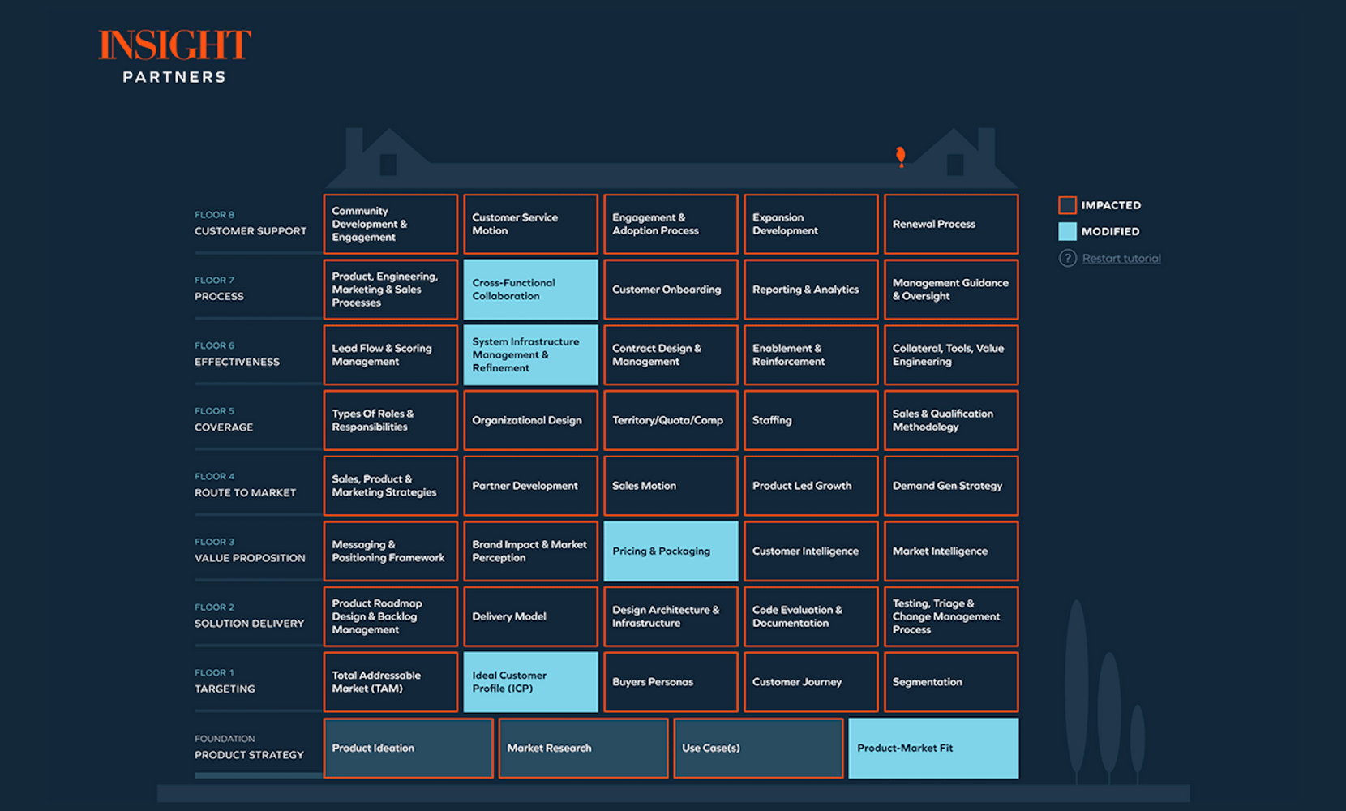Click the Product Ideation foundation tile
The height and width of the screenshot is (811, 1346).
point(409,749)
